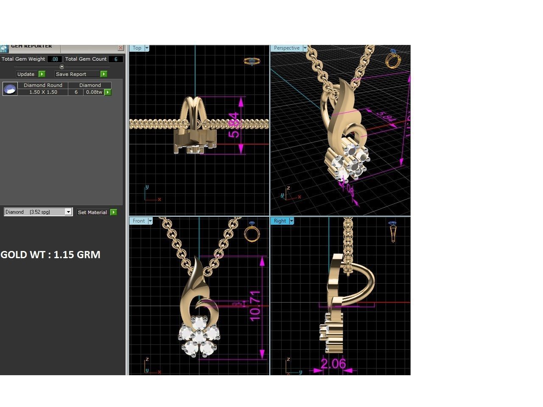The image size is (543, 407).
Task: Select the Top viewport label
Action: click(x=137, y=48)
